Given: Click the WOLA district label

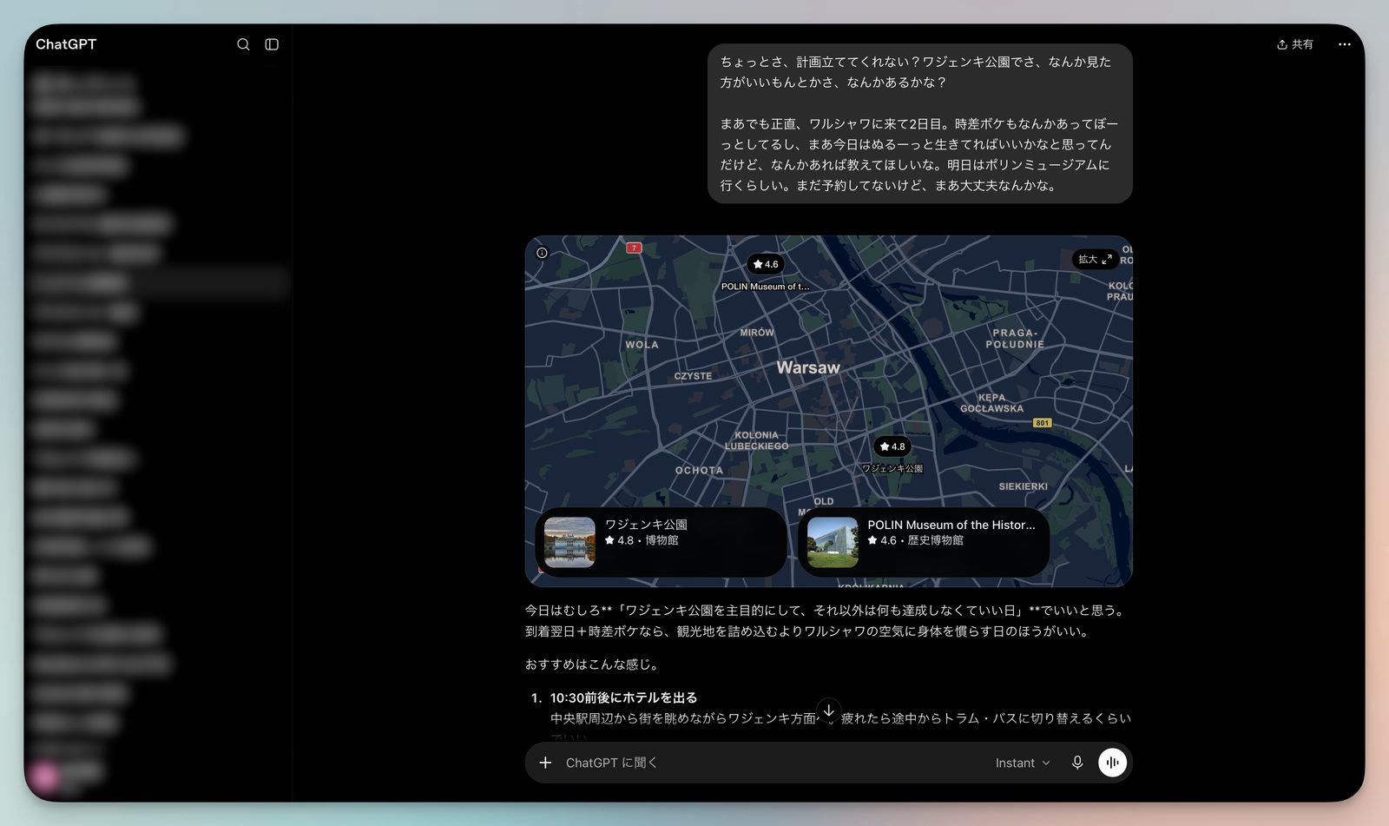Looking at the screenshot, I should [642, 345].
